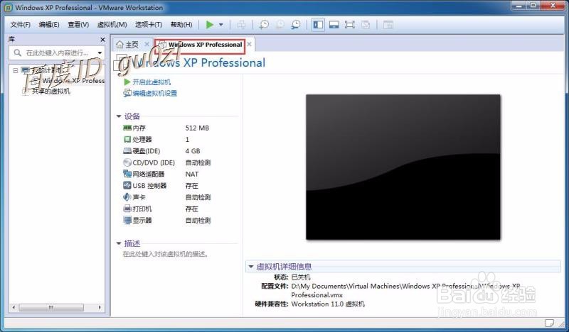Click the Unity mode toolbar icon
Image resolution: width=569 pixels, height=332 pixels.
(x=366, y=25)
